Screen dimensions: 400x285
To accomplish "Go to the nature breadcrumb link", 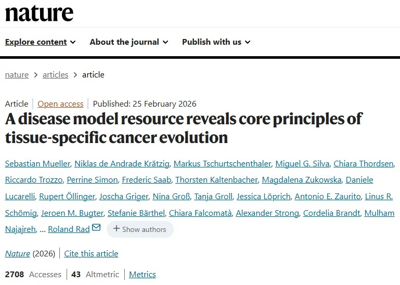I will pos(17,74).
